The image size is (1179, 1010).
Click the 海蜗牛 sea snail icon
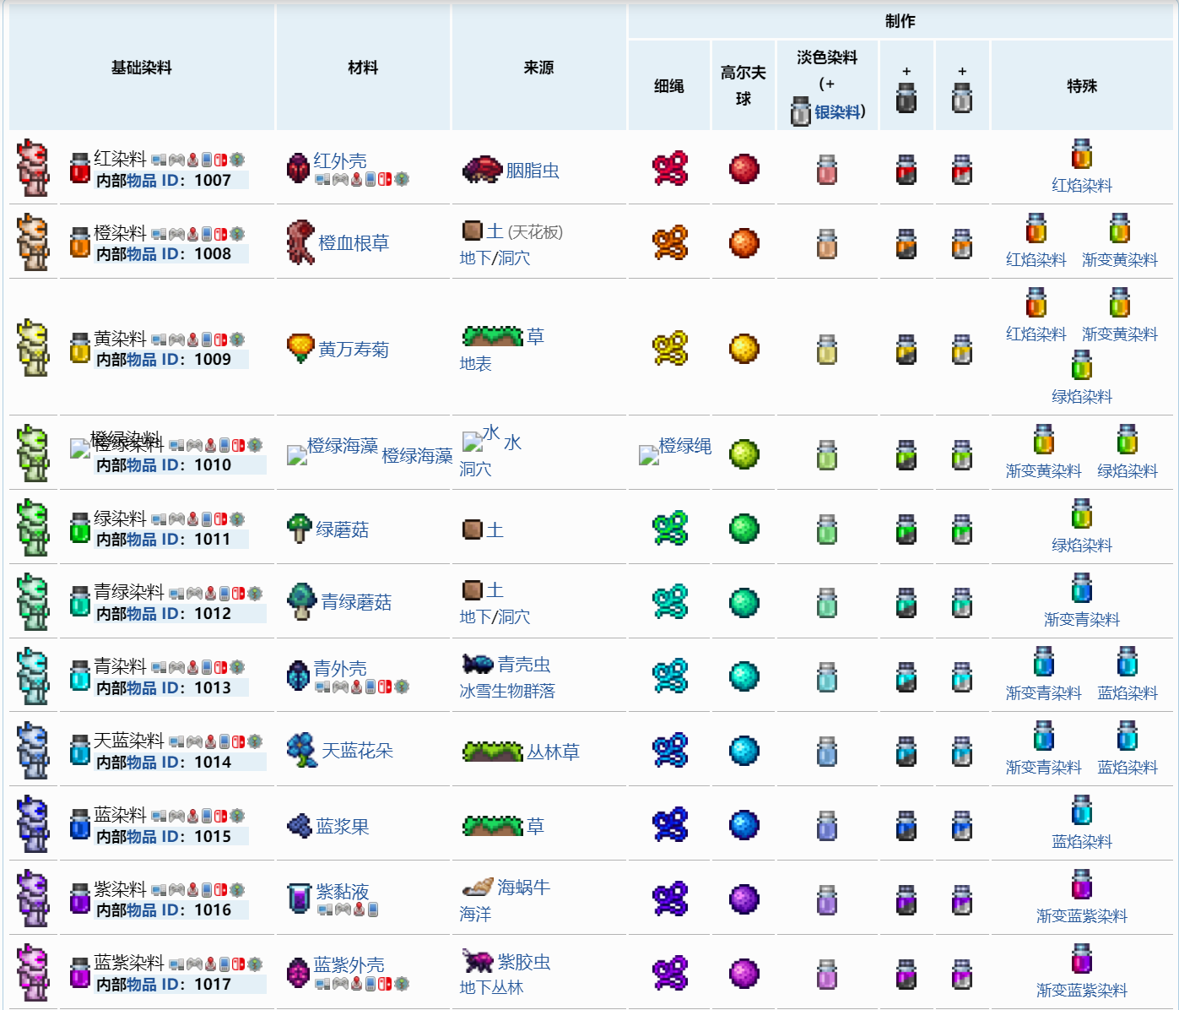click(x=478, y=887)
